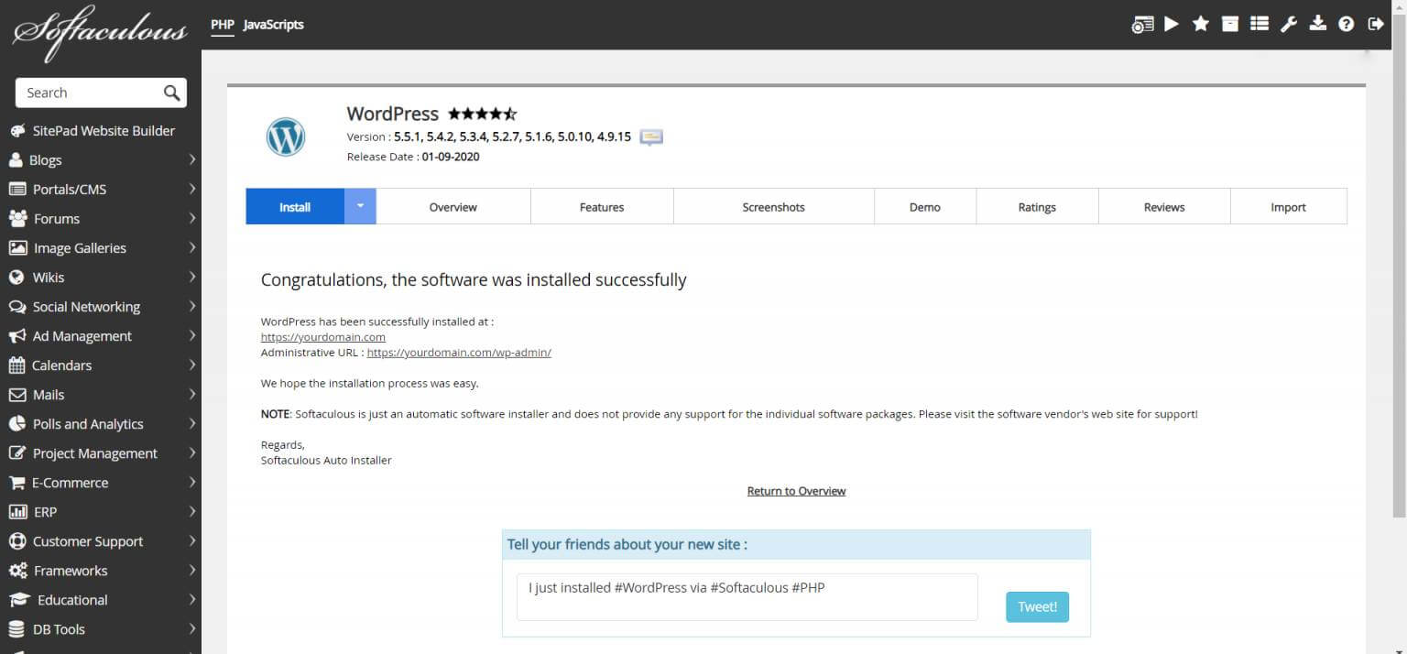The width and height of the screenshot is (1407, 654).
Task: Expand the Blogs category chevron
Action: [192, 159]
